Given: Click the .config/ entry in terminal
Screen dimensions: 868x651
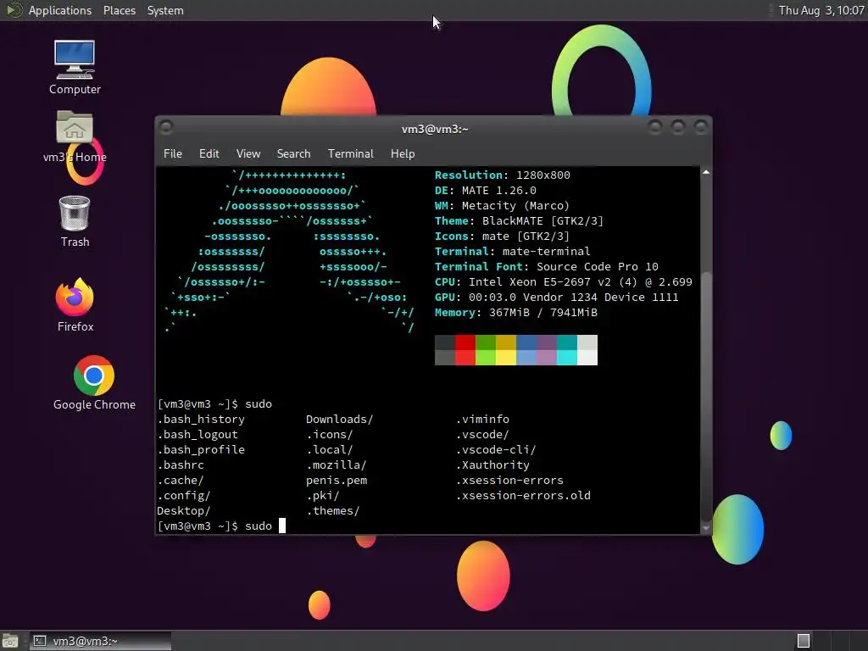Looking at the screenshot, I should coord(184,495).
